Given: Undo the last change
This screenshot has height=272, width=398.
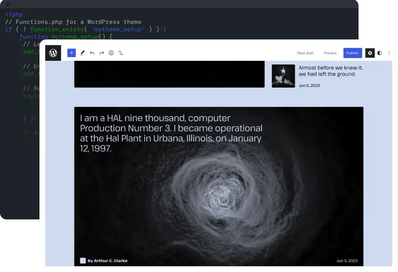Looking at the screenshot, I should click(x=92, y=53).
